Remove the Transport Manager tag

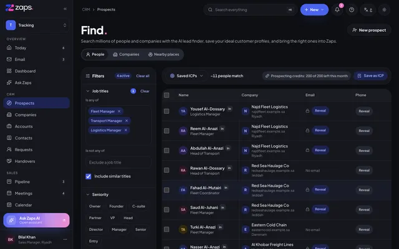(127, 121)
